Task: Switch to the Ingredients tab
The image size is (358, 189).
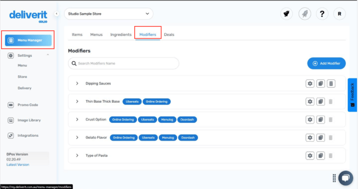Action: coord(121,35)
